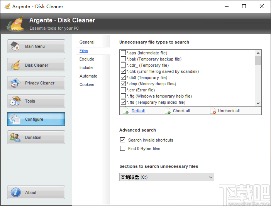This screenshot has height=206, width=271.
Task: Click the box and disc Tools icon
Action: 15,101
